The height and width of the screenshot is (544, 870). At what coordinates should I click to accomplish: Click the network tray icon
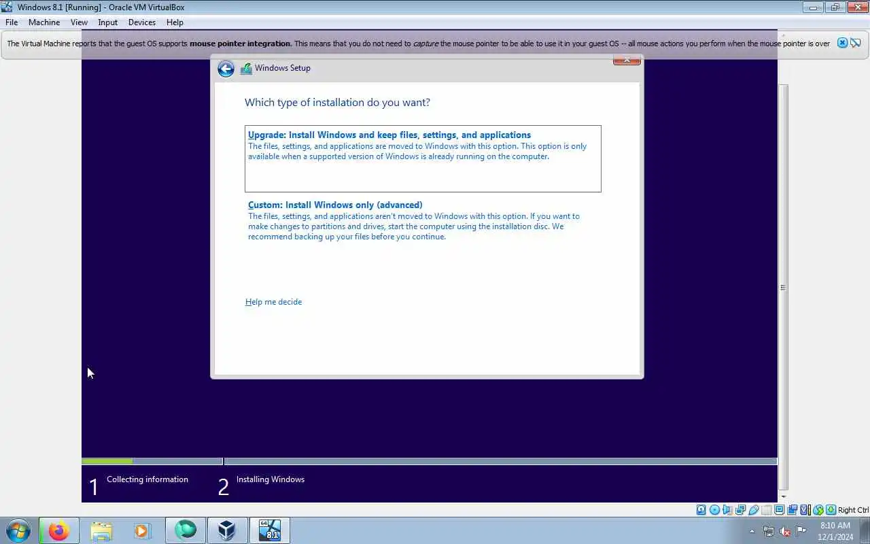click(x=769, y=531)
